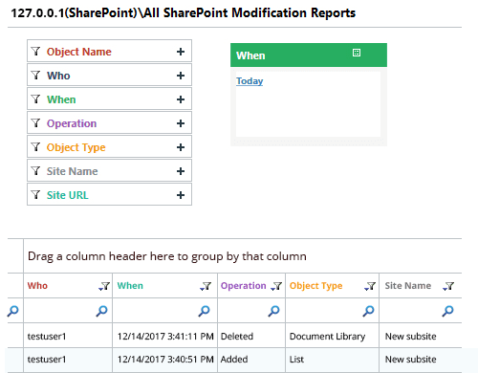Click the group-by column drop area text
This screenshot has height=373, width=478.
[x=167, y=256]
